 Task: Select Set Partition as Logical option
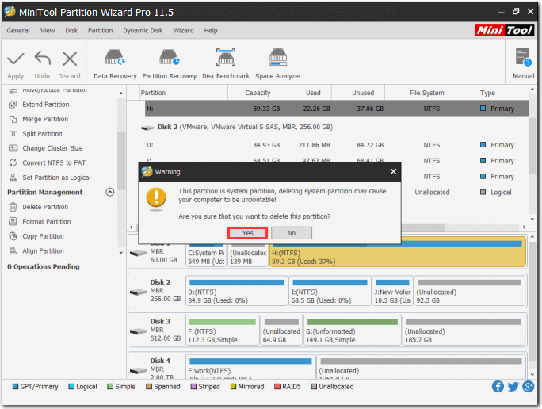(56, 178)
